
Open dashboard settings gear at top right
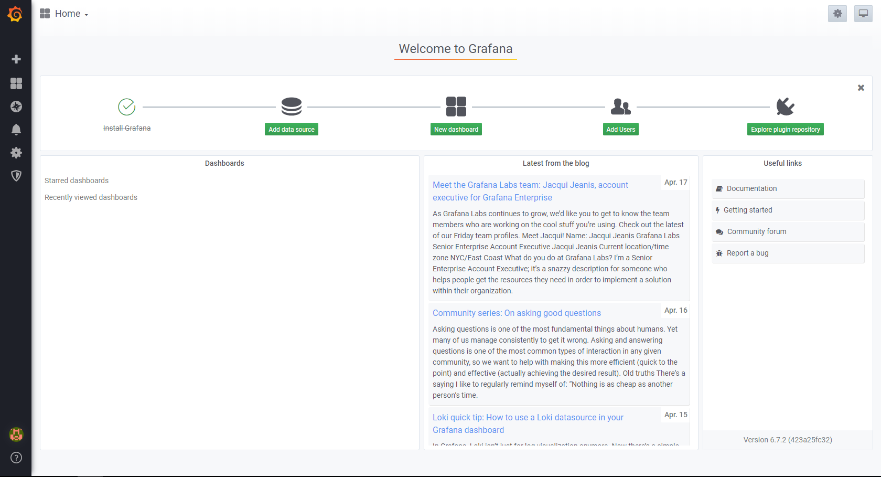[837, 14]
